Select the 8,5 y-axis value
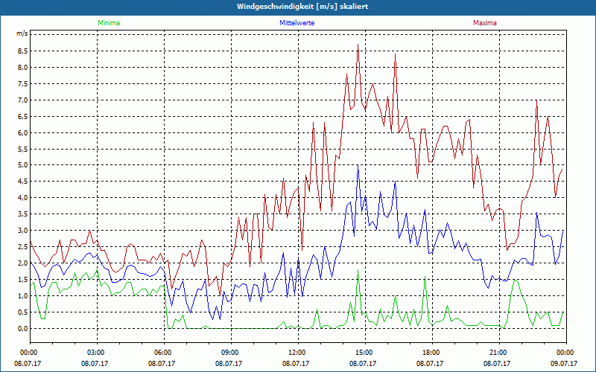 pyautogui.click(x=23, y=51)
